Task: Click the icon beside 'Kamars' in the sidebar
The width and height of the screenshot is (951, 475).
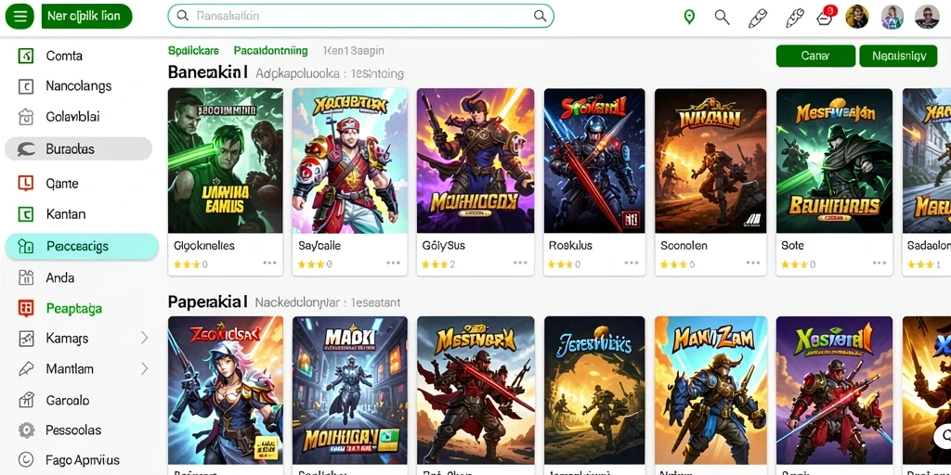Action: [x=25, y=338]
